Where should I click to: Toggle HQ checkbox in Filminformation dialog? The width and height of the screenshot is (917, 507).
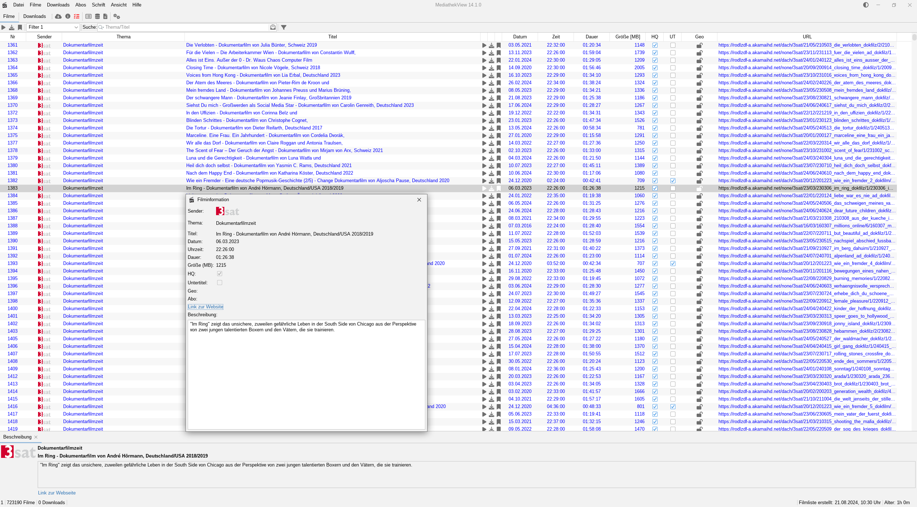220,274
